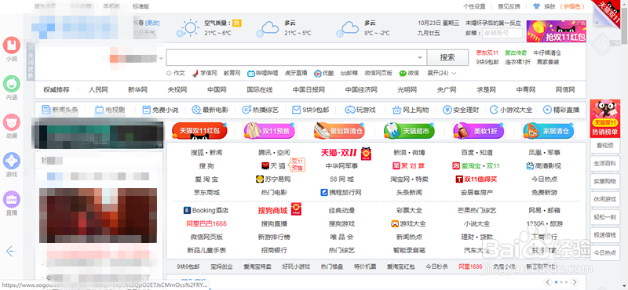Open the 内涵 sidebar icon
The height and width of the screenshot is (290, 628).
(12, 84)
